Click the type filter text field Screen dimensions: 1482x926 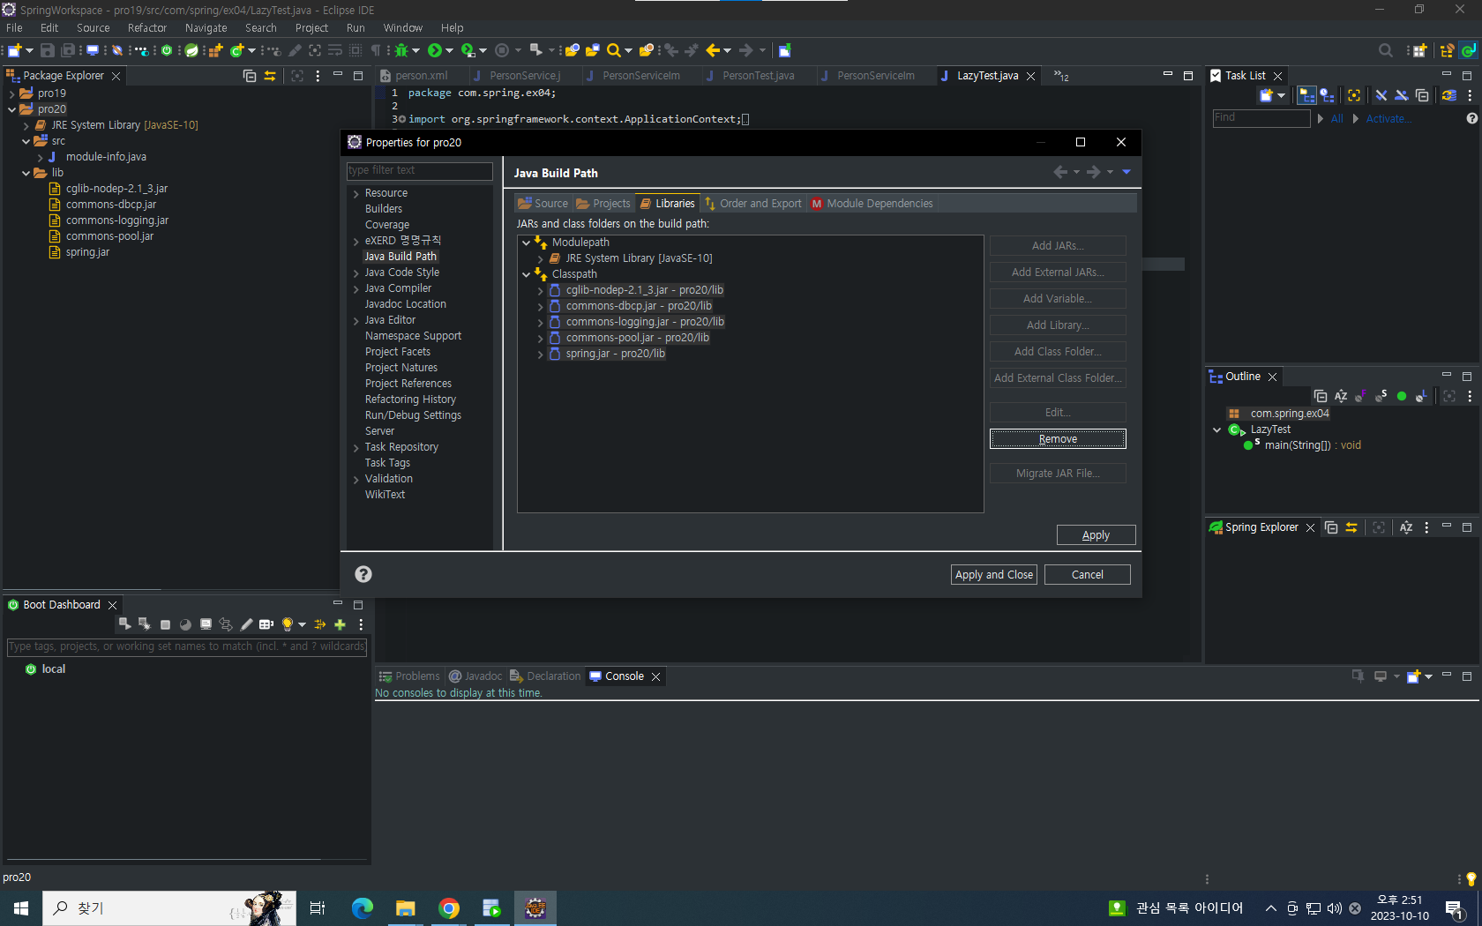(420, 170)
